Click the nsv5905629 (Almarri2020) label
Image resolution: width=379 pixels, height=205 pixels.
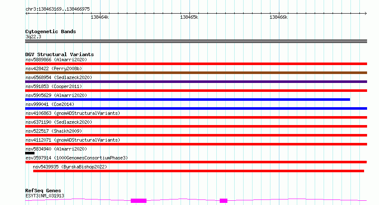[x=56, y=95]
